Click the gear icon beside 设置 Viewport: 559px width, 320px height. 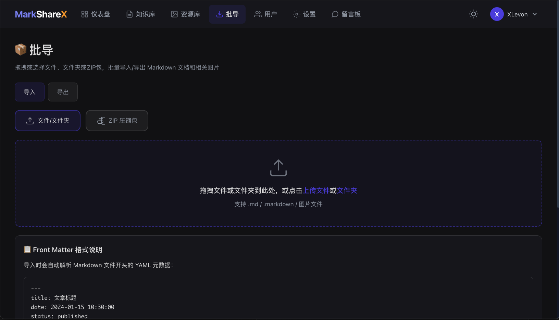[297, 14]
